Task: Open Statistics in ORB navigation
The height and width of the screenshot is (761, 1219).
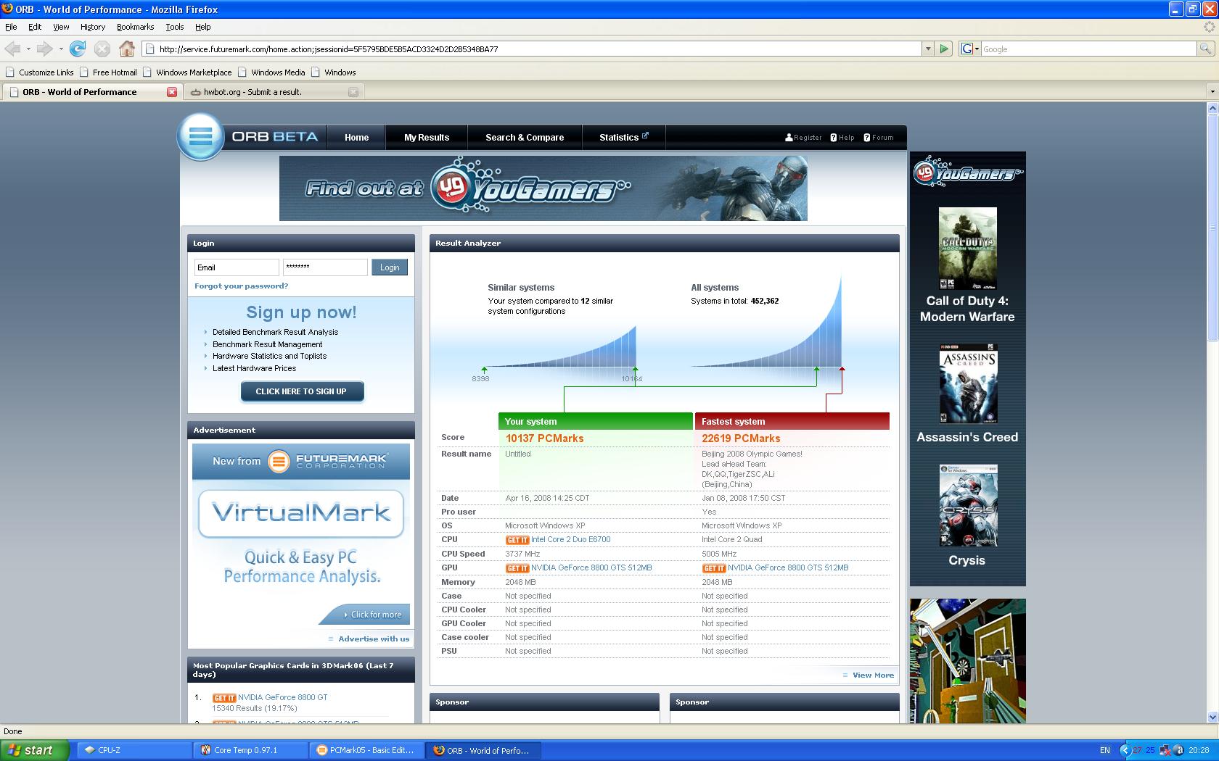Action: coord(624,137)
